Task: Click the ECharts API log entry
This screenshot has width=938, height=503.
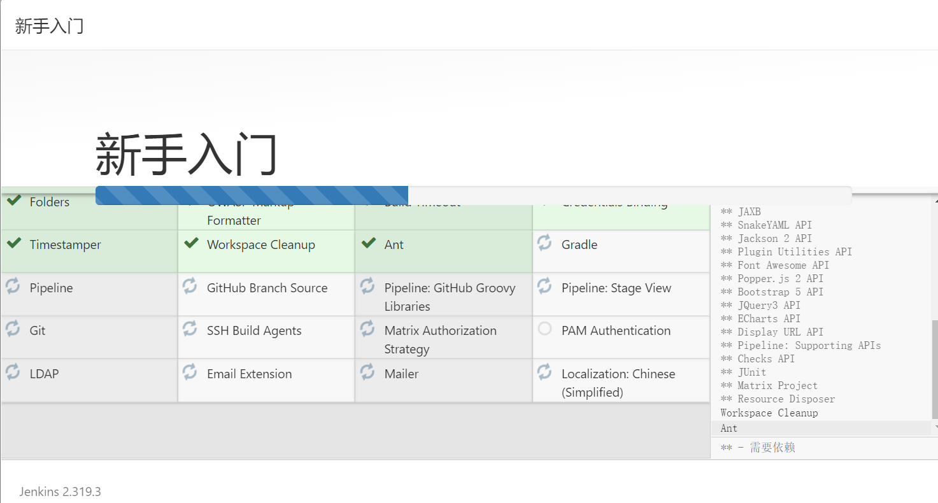Action: coord(760,318)
